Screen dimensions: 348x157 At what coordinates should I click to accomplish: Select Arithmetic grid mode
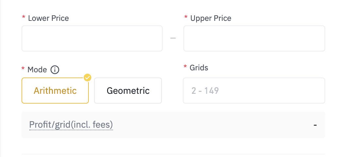pos(55,91)
